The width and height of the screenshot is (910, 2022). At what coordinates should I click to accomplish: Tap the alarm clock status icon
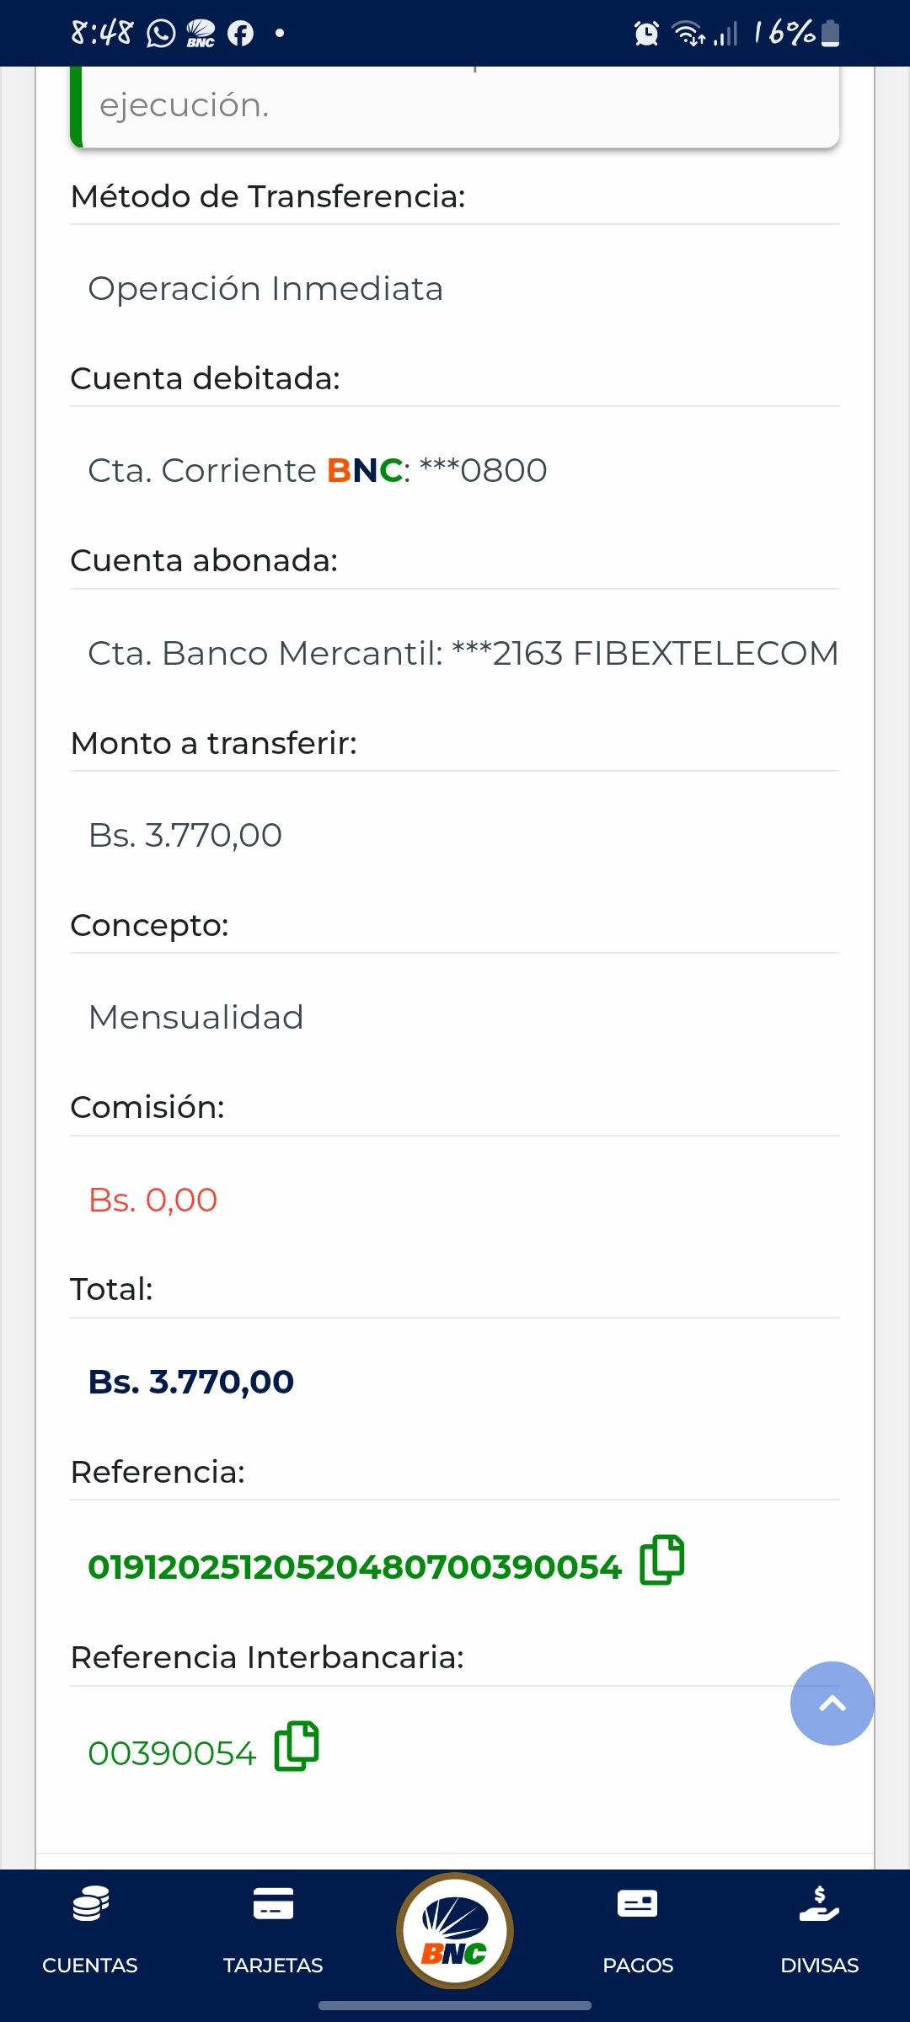tap(646, 34)
